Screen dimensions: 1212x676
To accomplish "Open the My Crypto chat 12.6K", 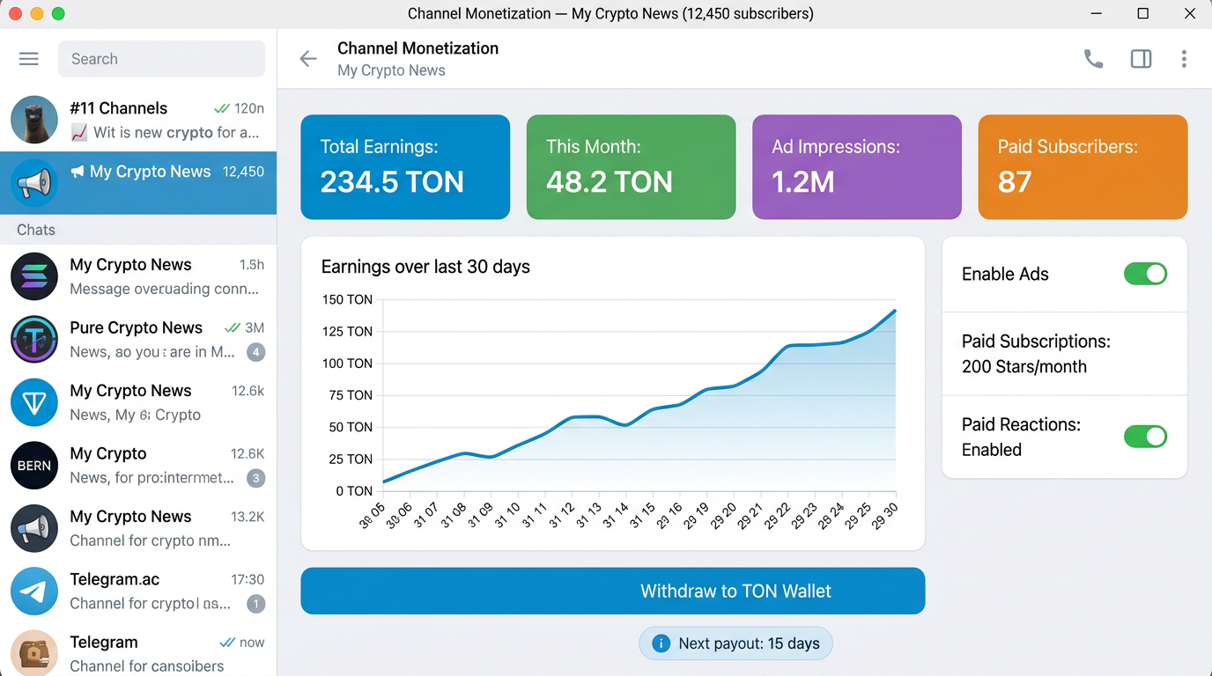I will click(x=138, y=466).
